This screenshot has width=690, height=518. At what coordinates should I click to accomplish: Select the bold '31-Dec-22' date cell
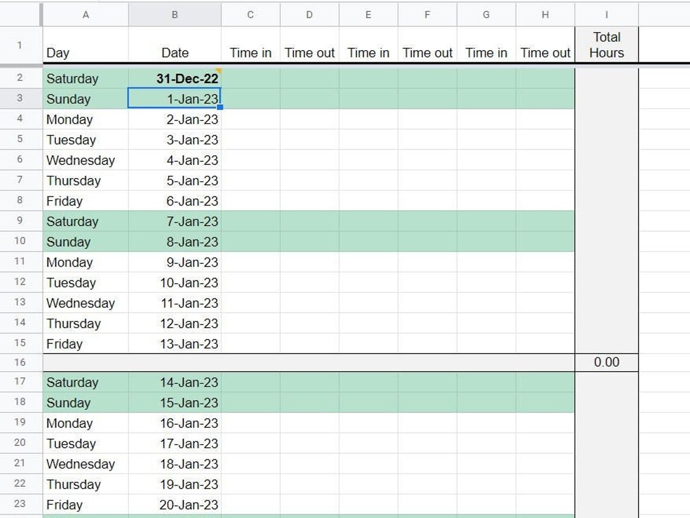click(175, 78)
